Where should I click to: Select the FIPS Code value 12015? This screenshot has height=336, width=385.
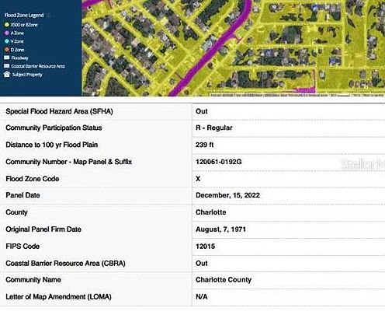(x=205, y=247)
